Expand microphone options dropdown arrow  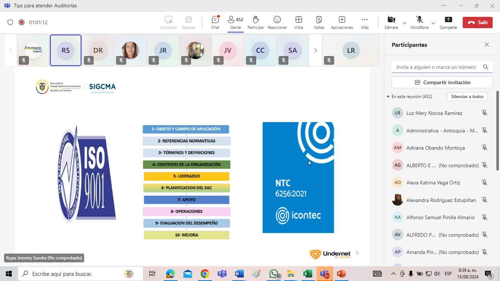point(433,23)
